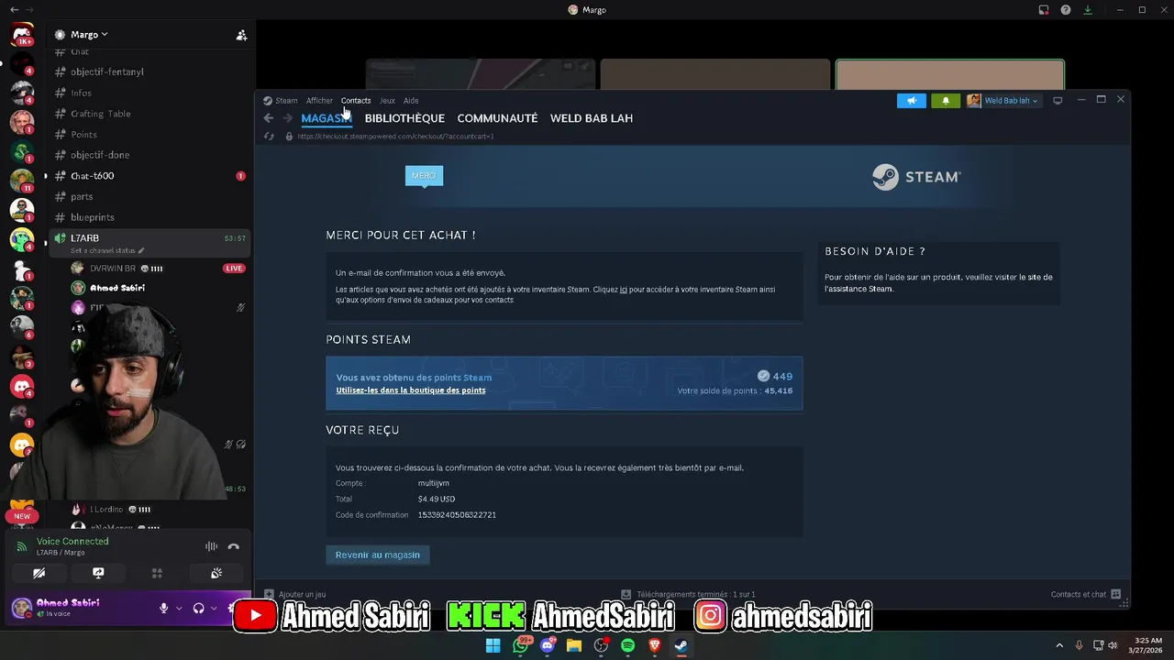
Task: Open Ahmed Sabiri user avatar in Discord panel
Action: [22, 608]
